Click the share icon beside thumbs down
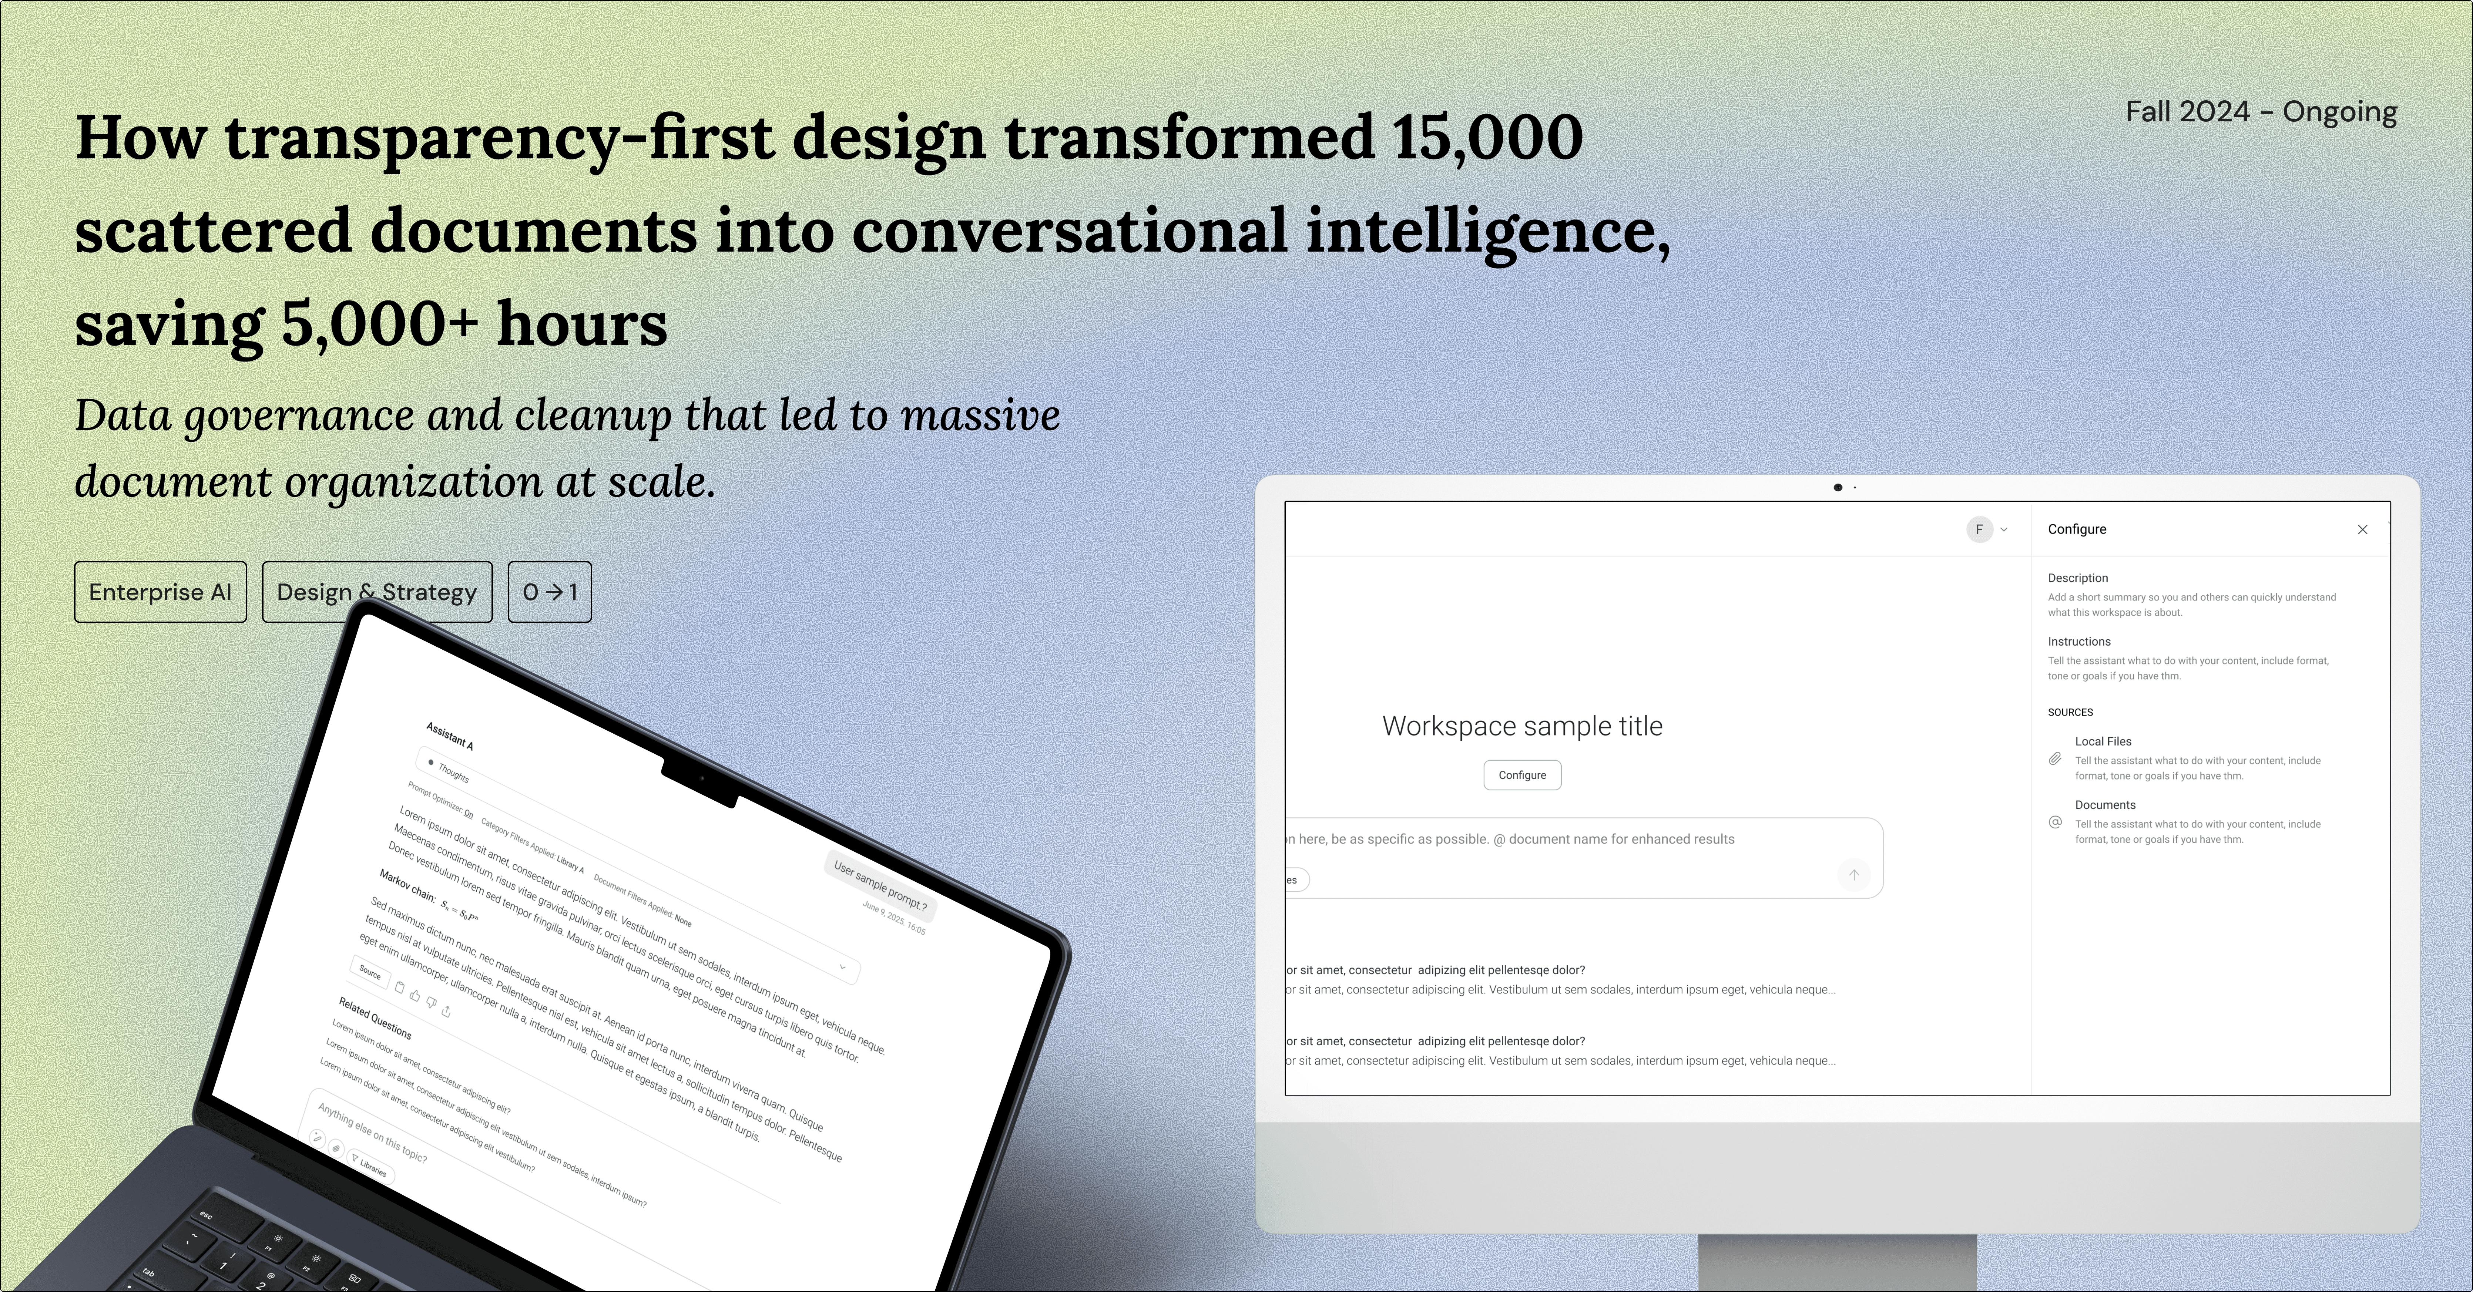The image size is (2473, 1292). tap(446, 1011)
